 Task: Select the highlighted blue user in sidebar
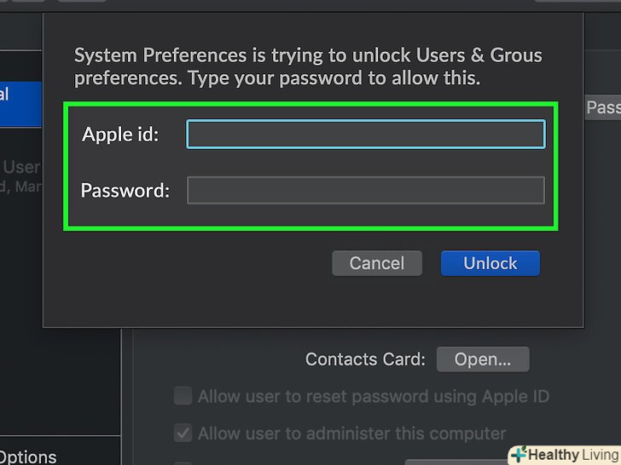point(20,104)
